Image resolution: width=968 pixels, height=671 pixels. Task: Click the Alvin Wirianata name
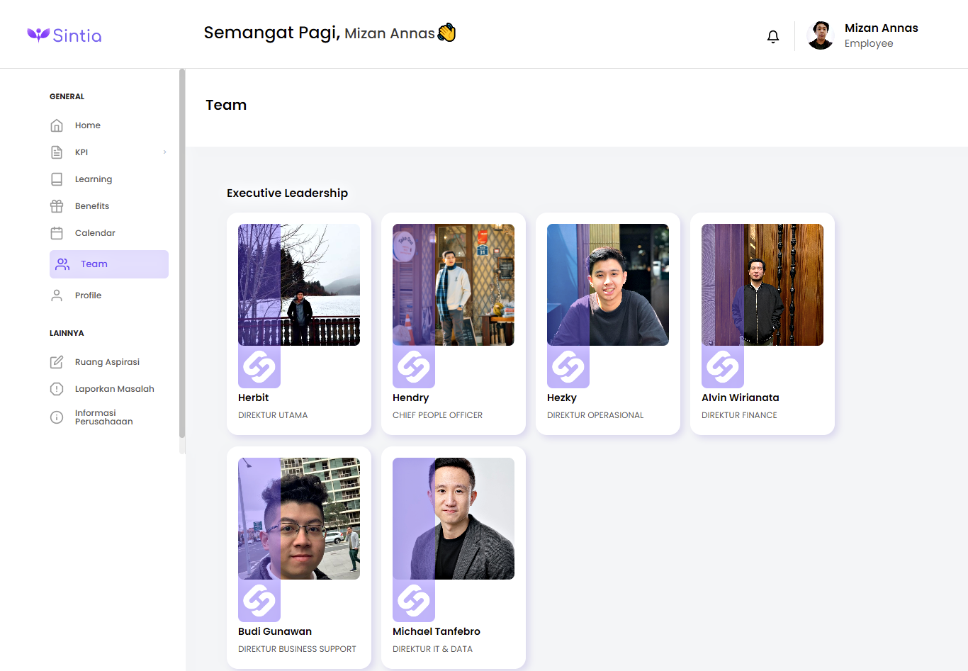[x=740, y=397]
